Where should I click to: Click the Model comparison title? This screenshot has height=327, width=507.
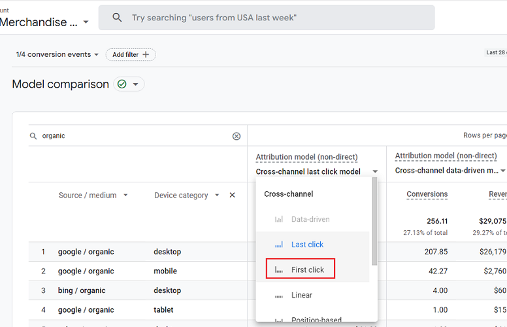[61, 84]
